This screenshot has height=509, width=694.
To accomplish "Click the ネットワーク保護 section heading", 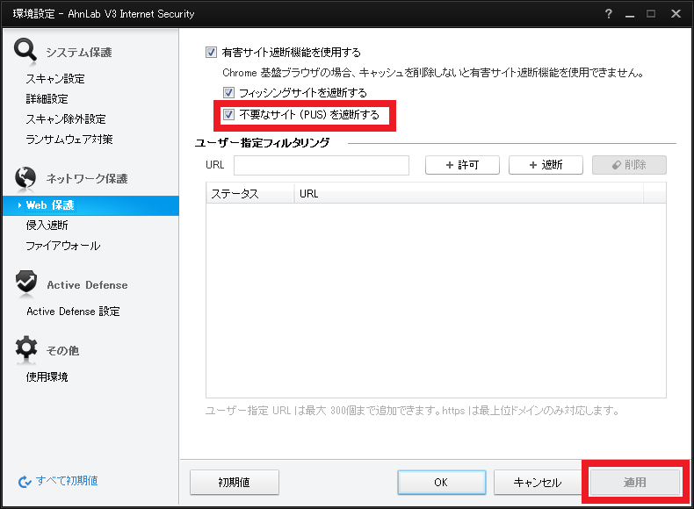I will pyautogui.click(x=87, y=179).
